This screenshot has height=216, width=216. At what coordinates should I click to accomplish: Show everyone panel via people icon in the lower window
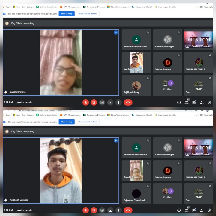click(187, 210)
